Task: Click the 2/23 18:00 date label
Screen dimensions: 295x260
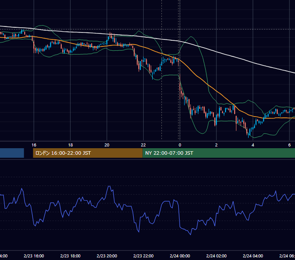Action: [70, 256]
